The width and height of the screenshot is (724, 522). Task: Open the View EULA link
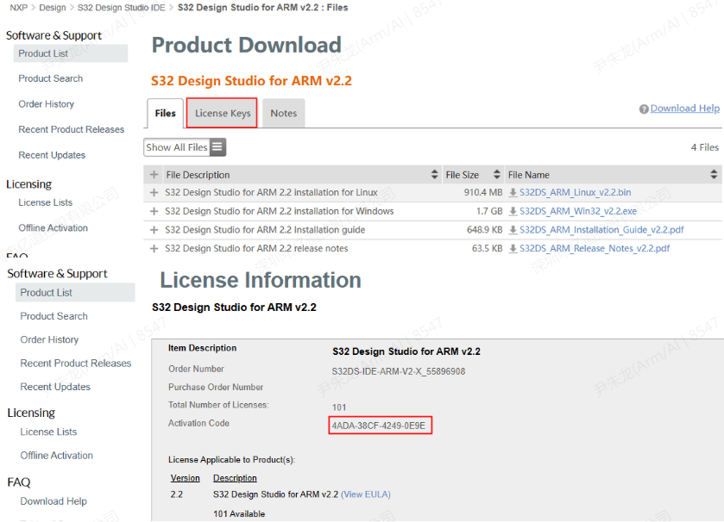[x=366, y=494]
